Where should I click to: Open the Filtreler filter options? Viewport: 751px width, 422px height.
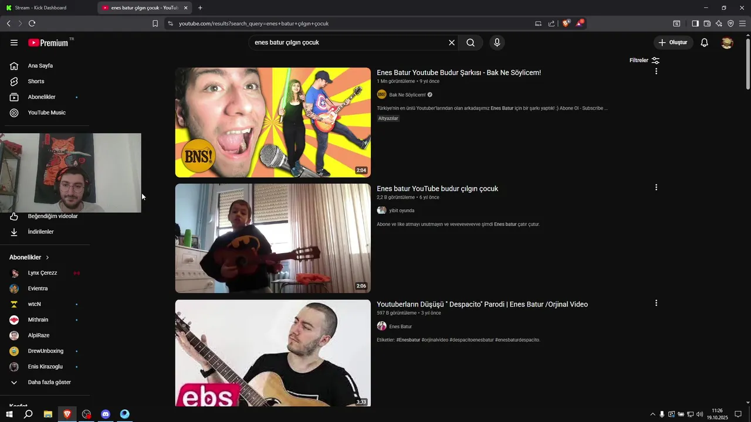[x=644, y=60]
